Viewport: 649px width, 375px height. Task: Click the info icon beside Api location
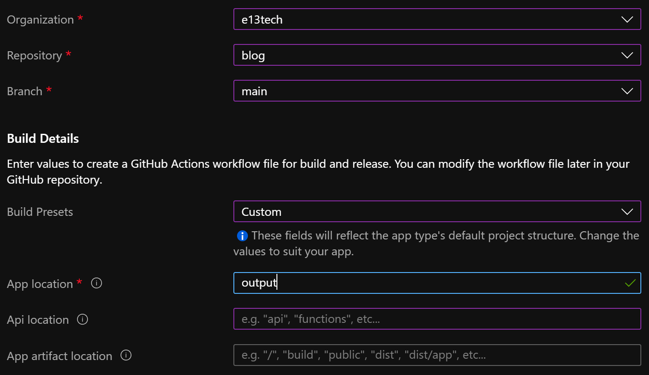click(x=82, y=319)
